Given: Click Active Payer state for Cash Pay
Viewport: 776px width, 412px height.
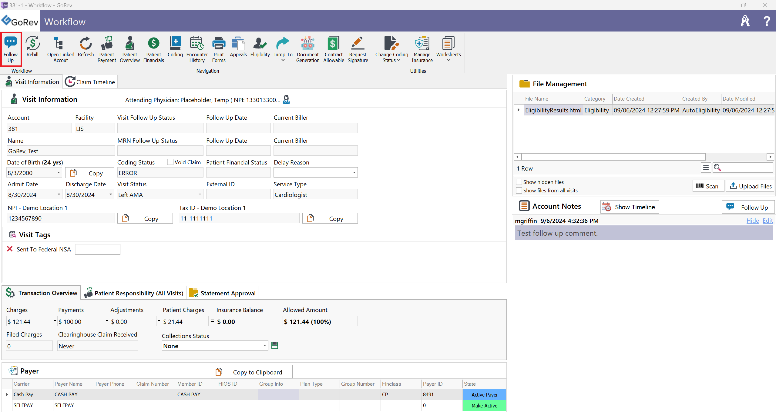Looking at the screenshot, I should (484, 394).
